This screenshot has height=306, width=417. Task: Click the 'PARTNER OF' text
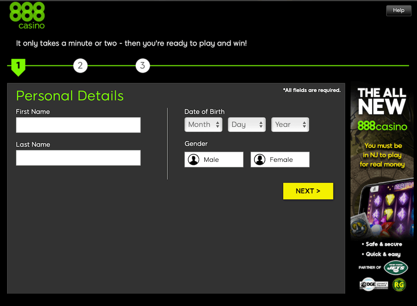pos(369,268)
